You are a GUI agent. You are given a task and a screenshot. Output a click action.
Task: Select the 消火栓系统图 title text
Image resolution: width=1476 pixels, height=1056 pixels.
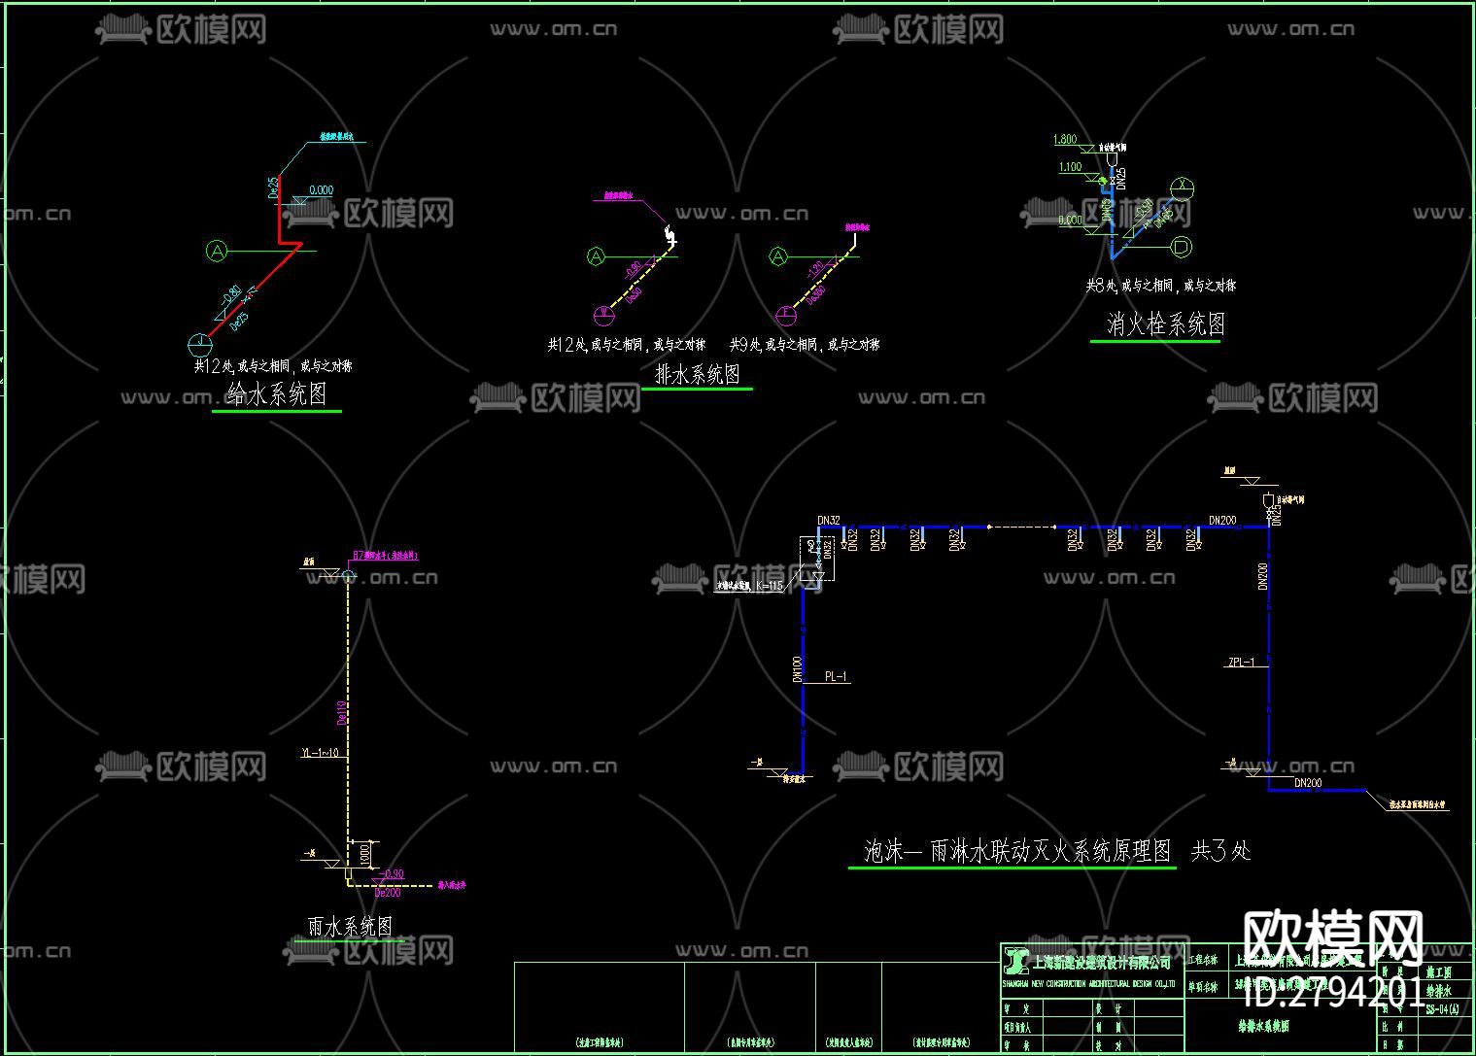[x=1165, y=324]
